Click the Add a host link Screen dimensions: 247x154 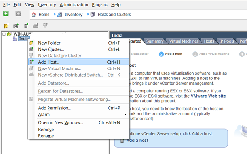coord(137,140)
